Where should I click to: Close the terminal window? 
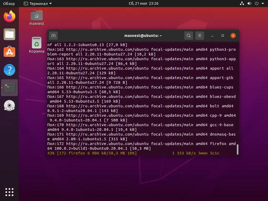(233, 36)
